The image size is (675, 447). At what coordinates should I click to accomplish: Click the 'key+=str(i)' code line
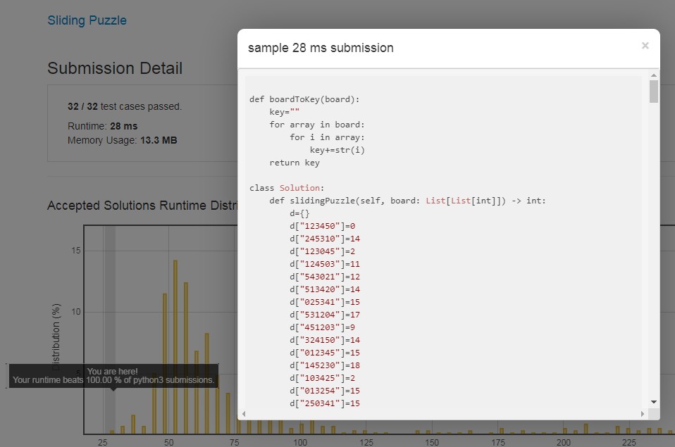click(337, 150)
